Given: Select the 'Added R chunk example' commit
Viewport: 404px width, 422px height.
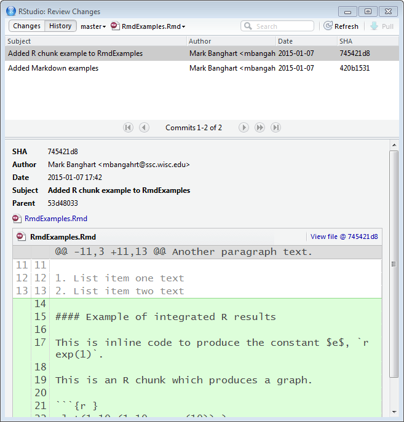Looking at the screenshot, I should coord(75,53).
